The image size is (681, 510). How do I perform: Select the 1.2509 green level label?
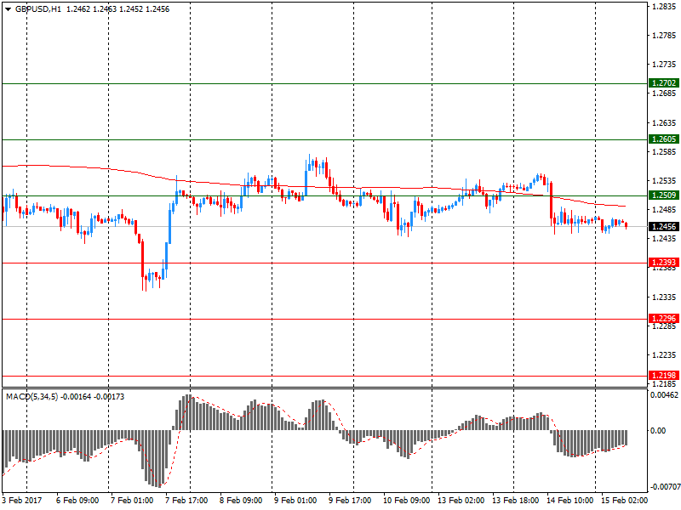point(664,195)
